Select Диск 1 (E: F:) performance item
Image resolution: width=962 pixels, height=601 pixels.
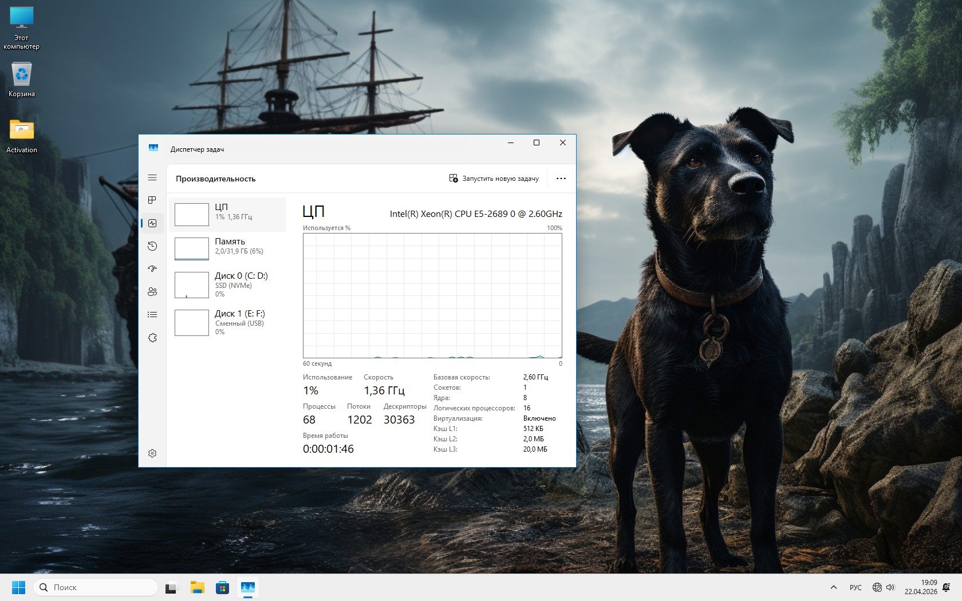227,323
